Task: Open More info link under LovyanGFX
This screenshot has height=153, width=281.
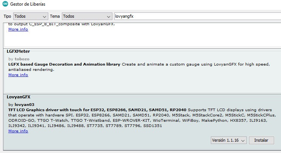Action: 18,131
